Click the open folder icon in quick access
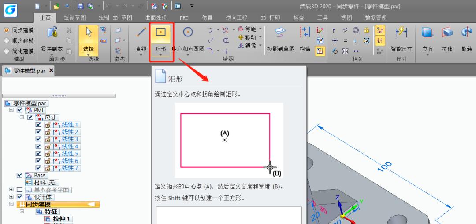This screenshot has height=224, width=476. pos(56,6)
